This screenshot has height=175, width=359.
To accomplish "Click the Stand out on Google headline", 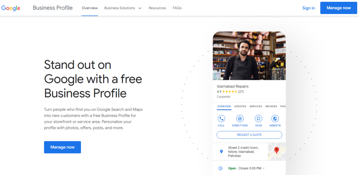I will point(93,79).
